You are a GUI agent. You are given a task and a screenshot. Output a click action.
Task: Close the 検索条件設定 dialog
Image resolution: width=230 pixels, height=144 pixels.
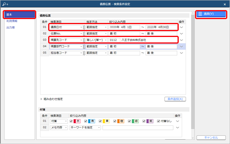(x=225, y=4)
